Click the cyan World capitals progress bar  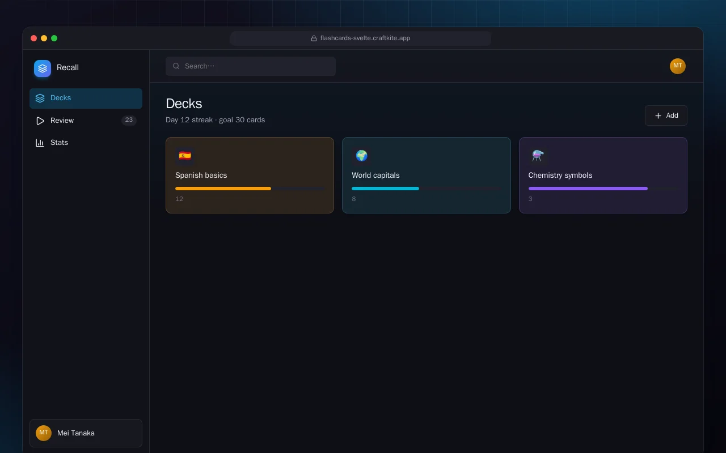pyautogui.click(x=427, y=189)
